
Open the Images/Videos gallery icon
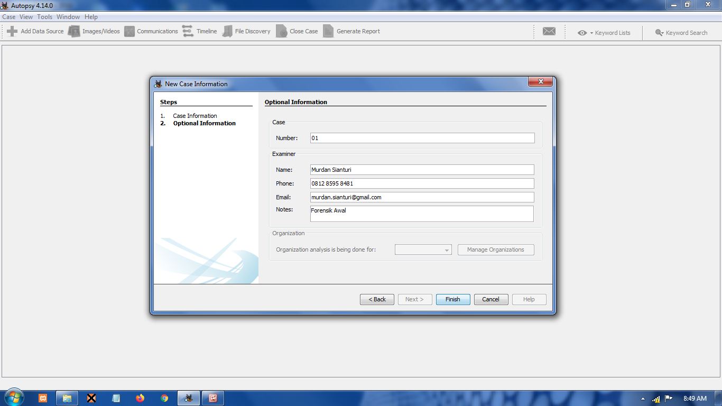[x=74, y=31]
